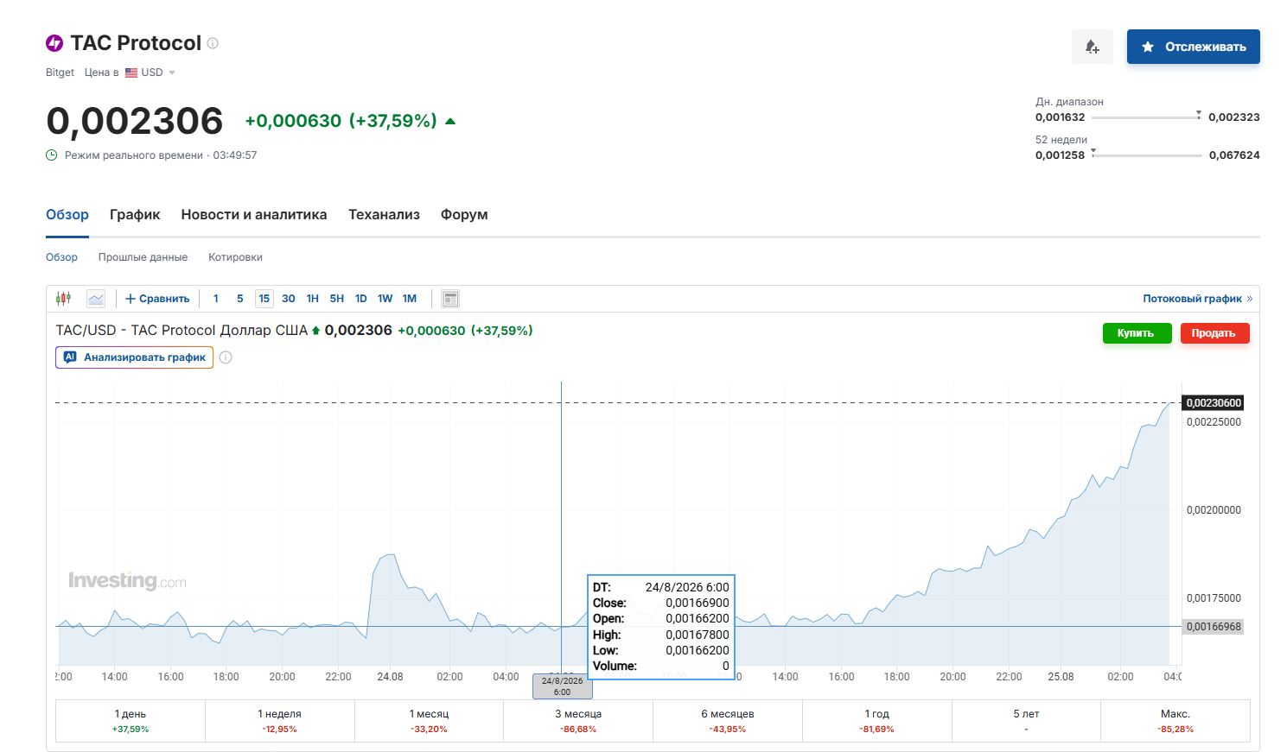Click day range low value 0,001632

1060,117
